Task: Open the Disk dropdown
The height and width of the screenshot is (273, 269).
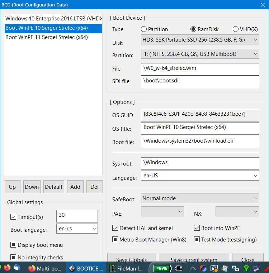Action: [x=200, y=39]
